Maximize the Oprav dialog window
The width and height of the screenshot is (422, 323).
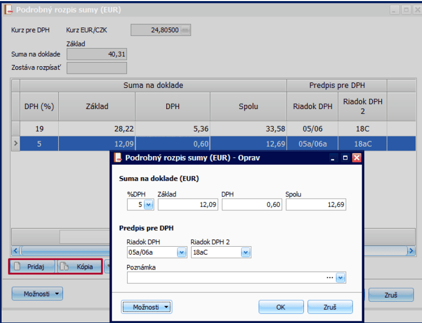(345, 158)
